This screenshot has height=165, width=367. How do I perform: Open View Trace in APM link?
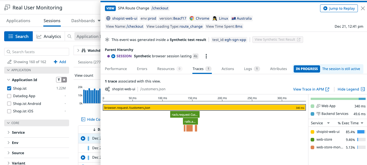coord(311,89)
